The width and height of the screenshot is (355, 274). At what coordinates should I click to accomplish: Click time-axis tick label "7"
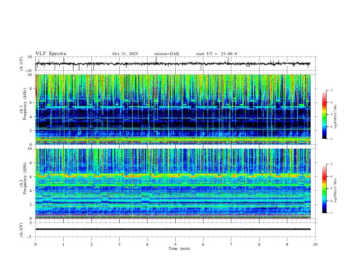[231, 244]
